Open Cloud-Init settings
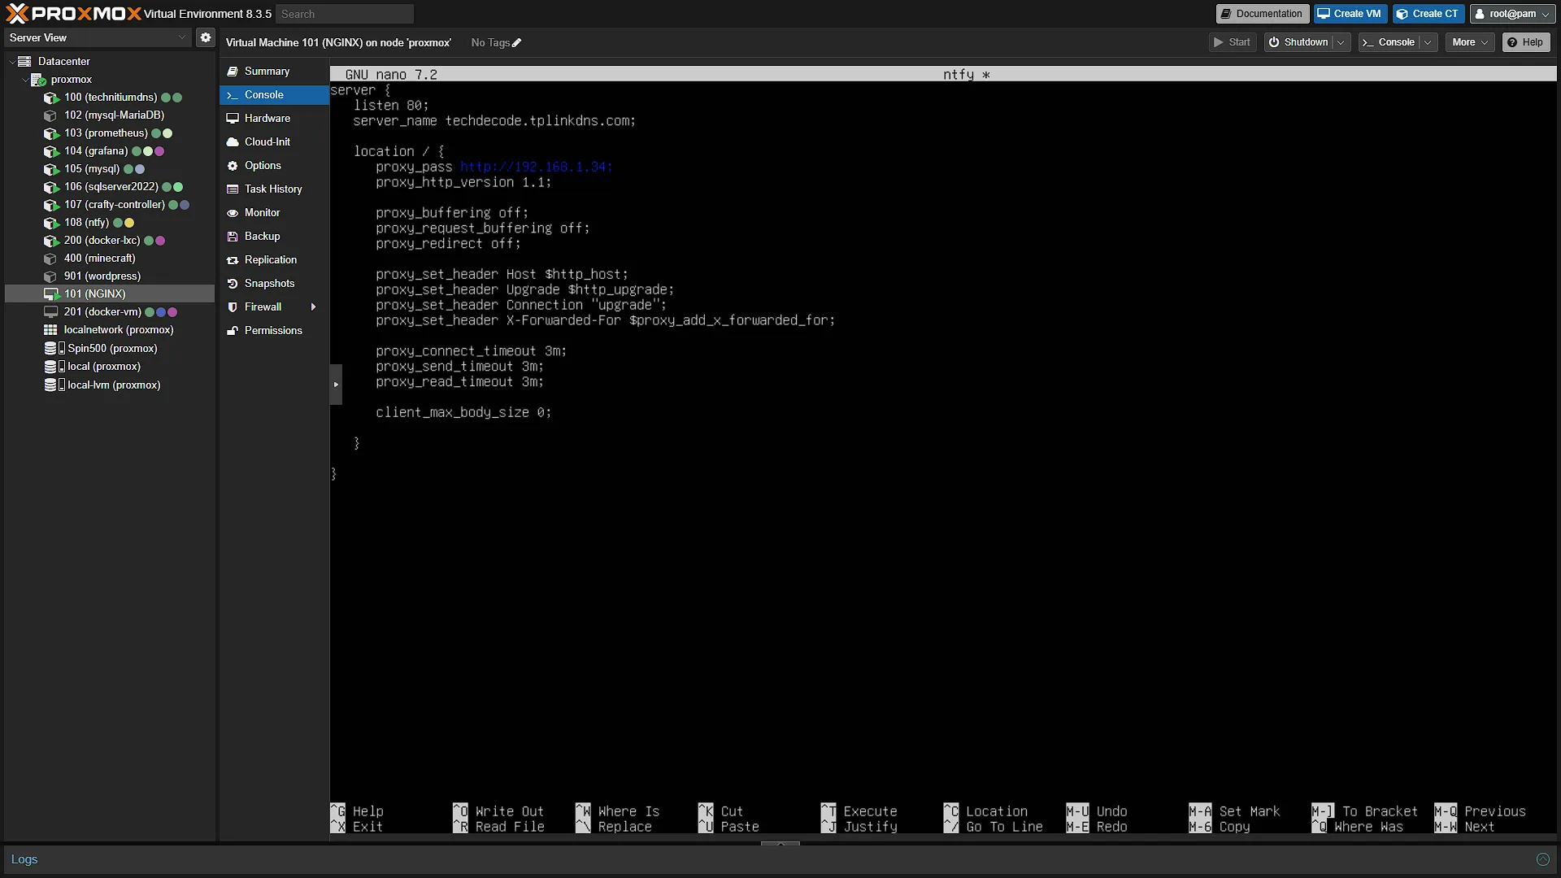 pyautogui.click(x=274, y=142)
